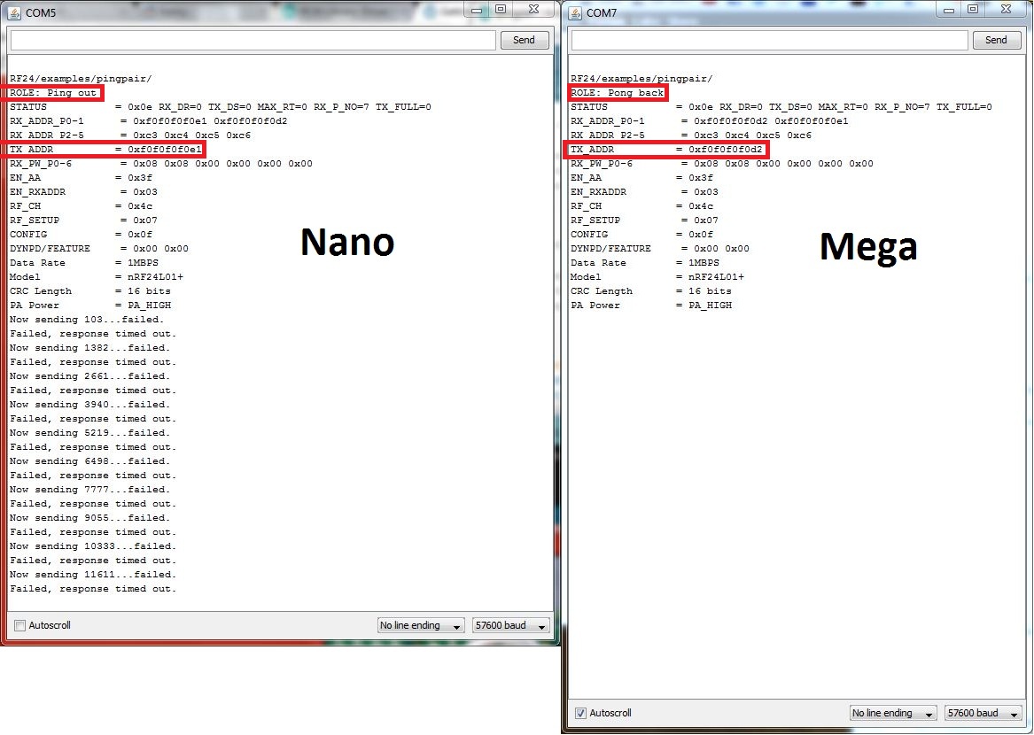The width and height of the screenshot is (1034, 735).
Task: Click RF_SETUP = 0x07 line in COM7
Action: [644, 220]
